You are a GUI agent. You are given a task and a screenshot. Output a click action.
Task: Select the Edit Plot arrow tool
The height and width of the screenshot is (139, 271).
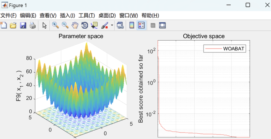point(44,25)
